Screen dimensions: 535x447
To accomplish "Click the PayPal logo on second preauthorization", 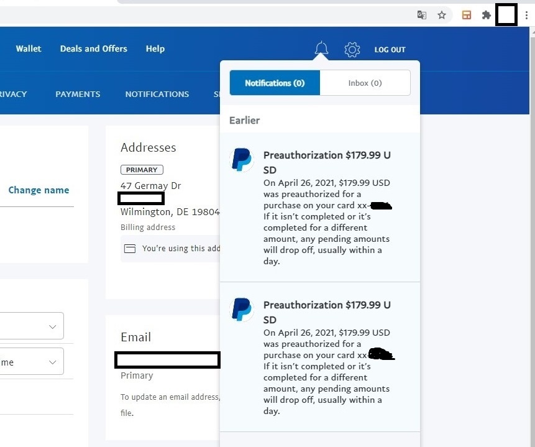I will click(242, 310).
